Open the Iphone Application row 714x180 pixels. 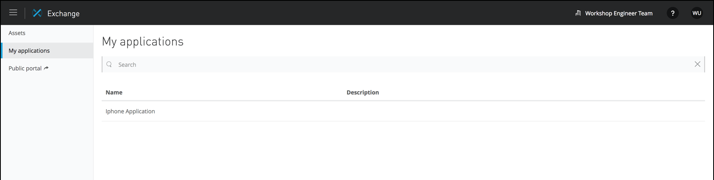403,111
